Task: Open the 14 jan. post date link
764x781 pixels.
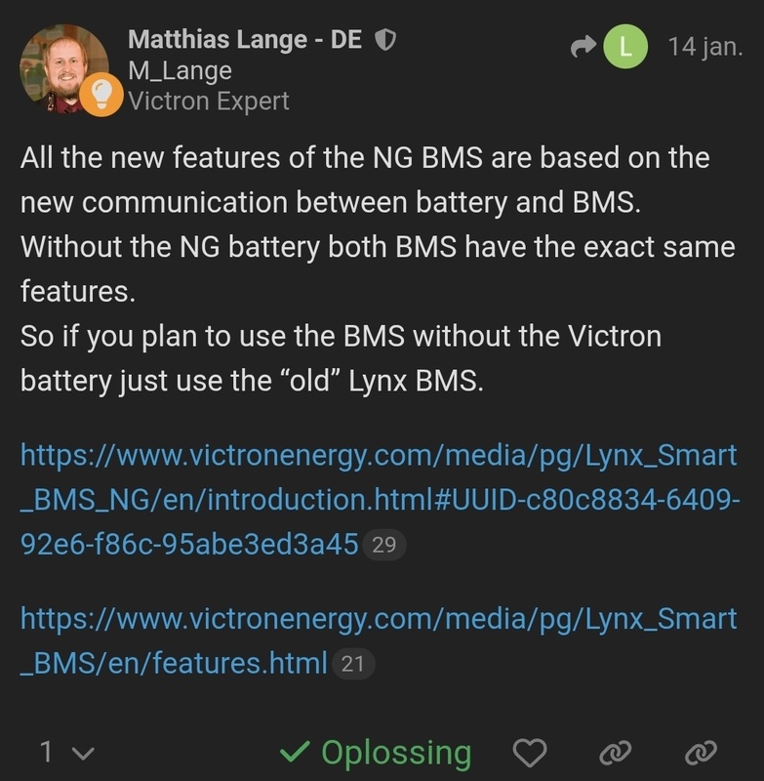Action: coord(704,47)
